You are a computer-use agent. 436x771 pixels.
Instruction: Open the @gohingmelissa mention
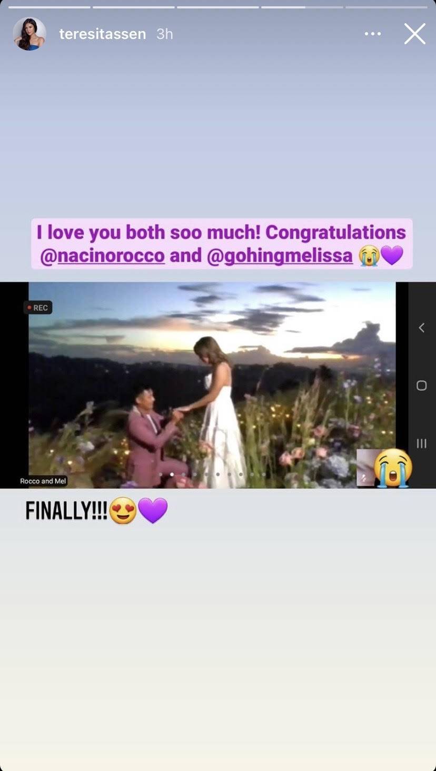pyautogui.click(x=280, y=256)
